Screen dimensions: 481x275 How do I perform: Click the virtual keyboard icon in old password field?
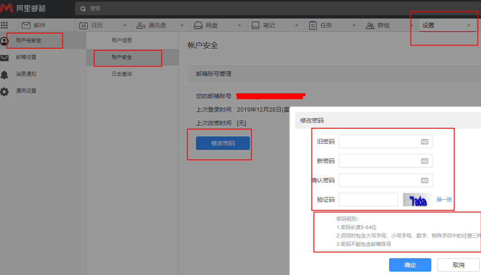click(425, 142)
